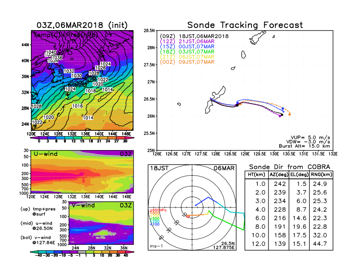The height and width of the screenshot is (275, 355).
Task: Click the temperature color bar segment between 21 and 24
Action: tap(104, 138)
